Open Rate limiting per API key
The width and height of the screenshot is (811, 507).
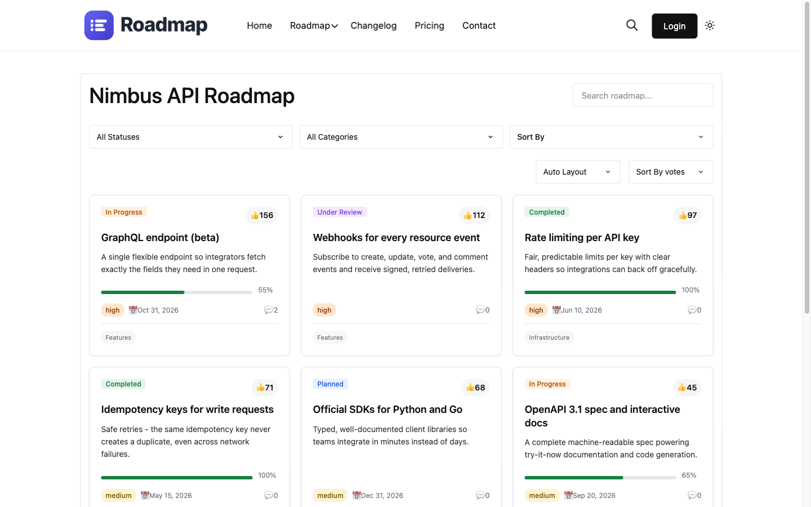582,238
